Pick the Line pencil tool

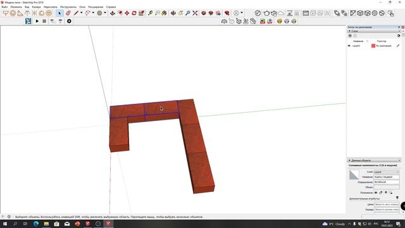point(76,13)
